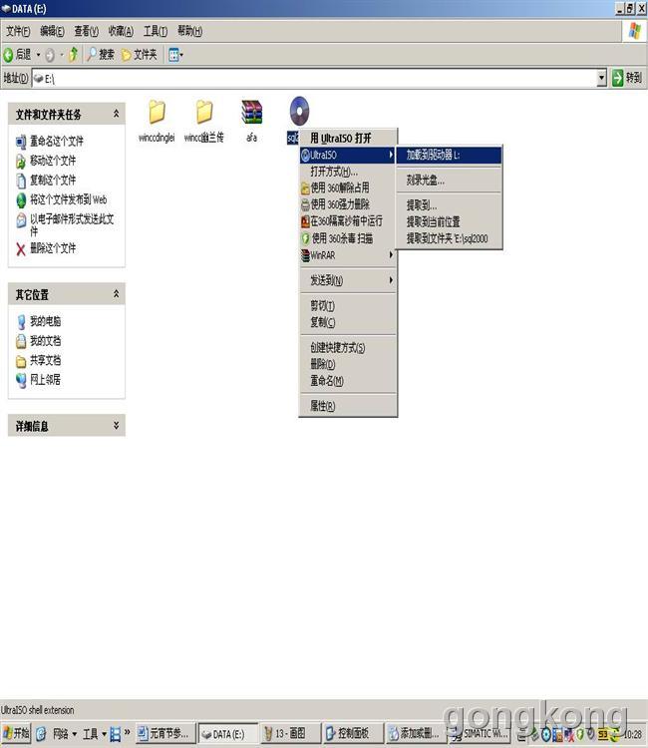This screenshot has height=748, width=648.
Task: Open My Computer (我的电脑) in Other Places
Action: pyautogui.click(x=44, y=321)
